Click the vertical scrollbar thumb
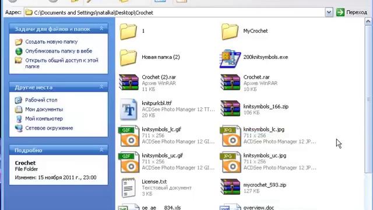Screen dimensions: 373x210 tap(368, 99)
